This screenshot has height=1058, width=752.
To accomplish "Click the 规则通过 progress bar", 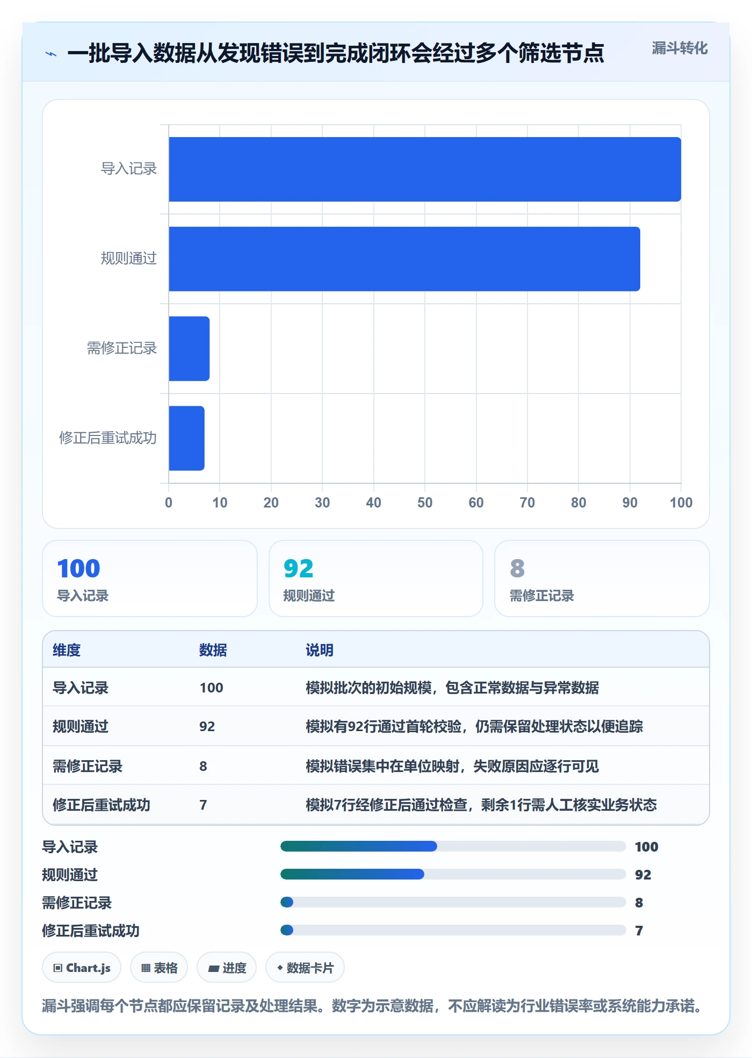I will (453, 874).
